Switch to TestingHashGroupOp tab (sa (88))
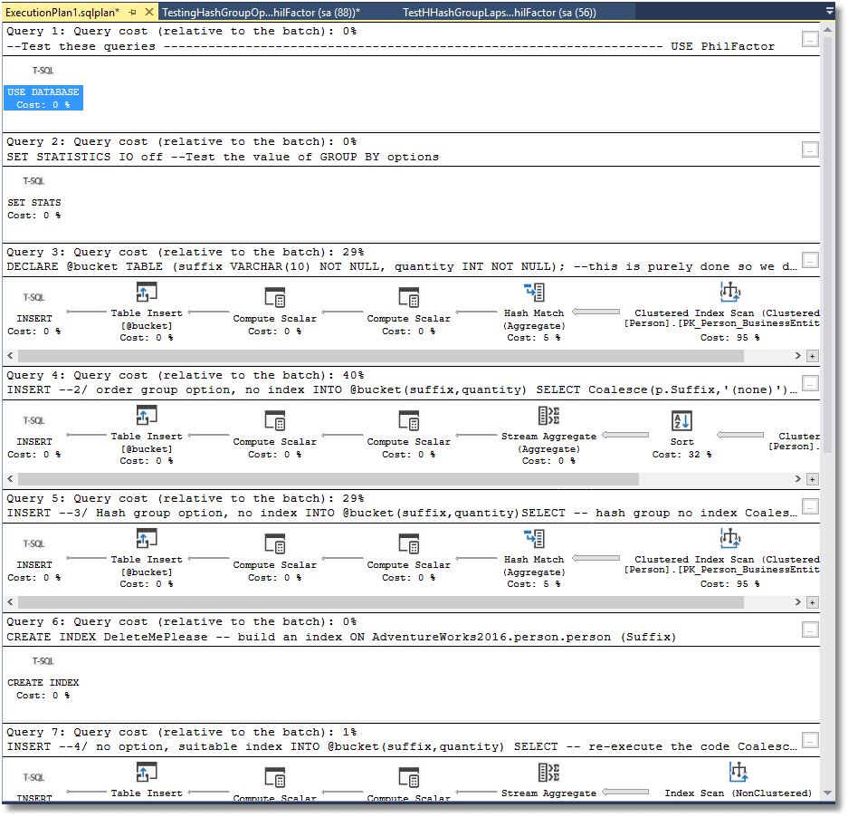Viewport: 848px width, 817px height. [261, 12]
